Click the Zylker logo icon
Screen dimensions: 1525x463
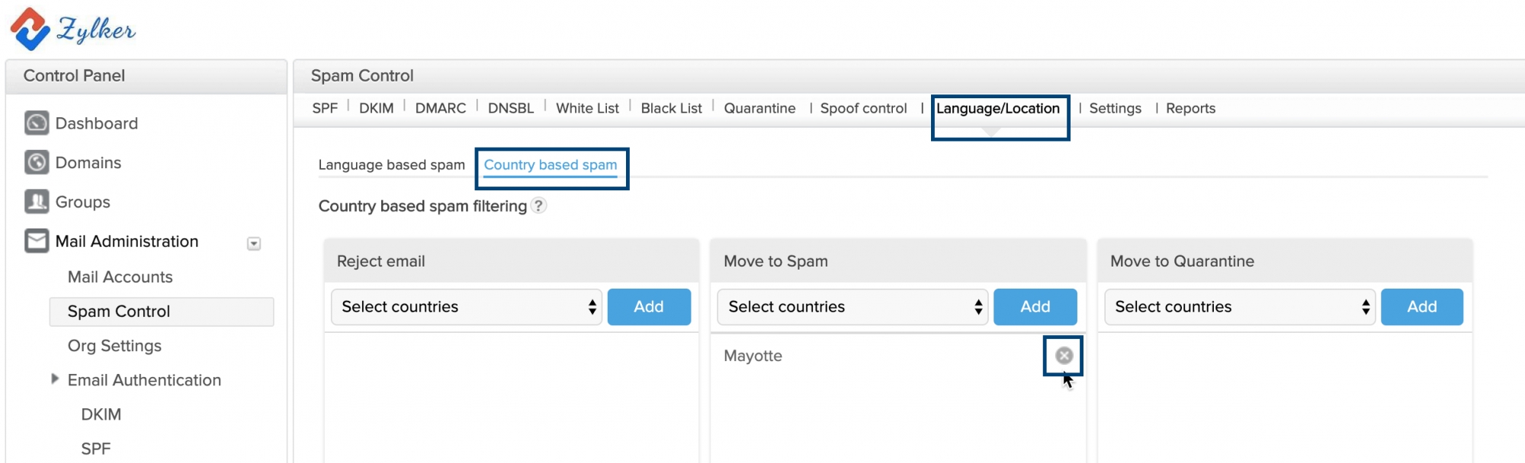point(30,29)
